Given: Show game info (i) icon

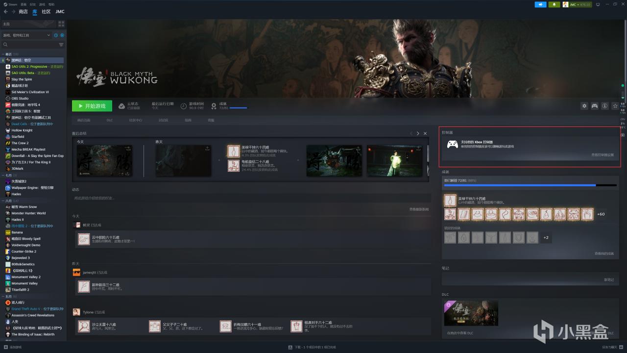Looking at the screenshot, I should click(x=604, y=105).
